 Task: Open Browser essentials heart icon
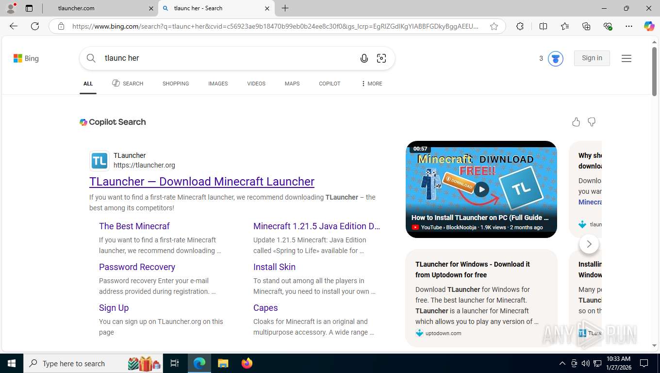(x=608, y=26)
